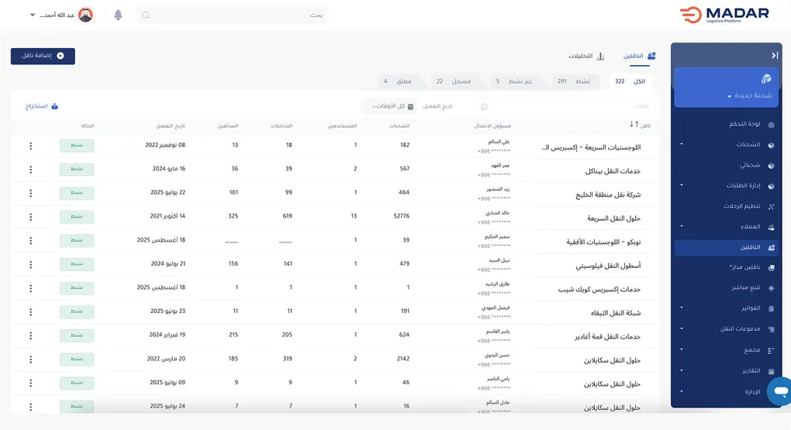Open the notifications bell in the header
The image size is (791, 430).
pos(118,15)
